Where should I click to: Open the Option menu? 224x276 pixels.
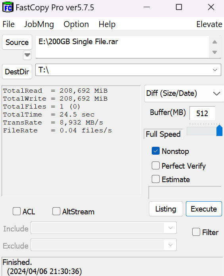pos(76,24)
